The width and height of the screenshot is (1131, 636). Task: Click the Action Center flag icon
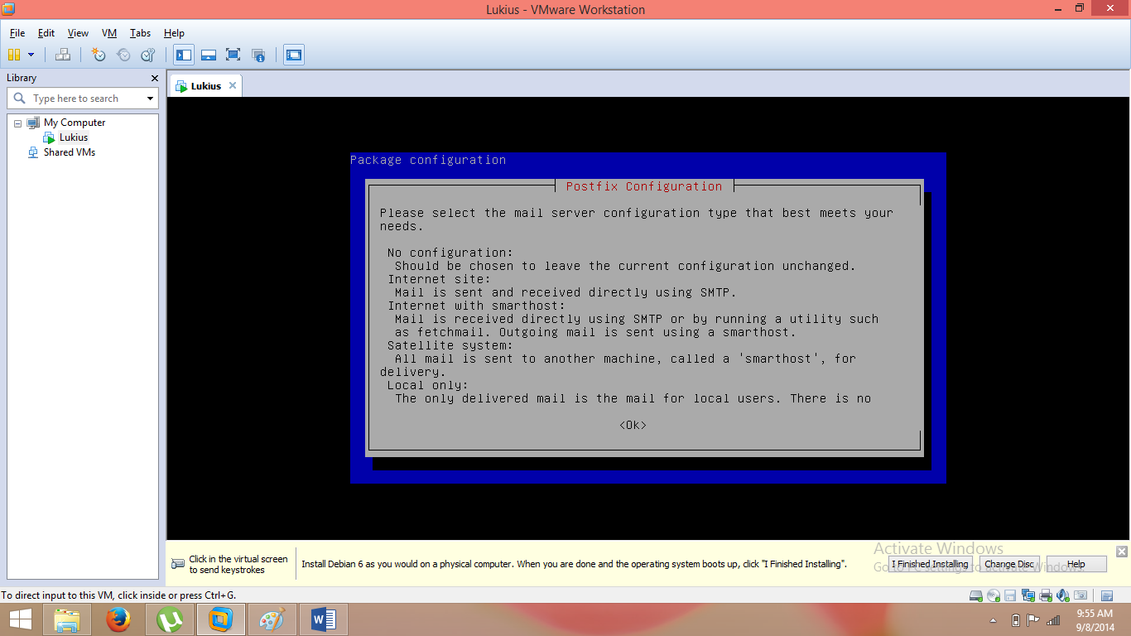coord(1033,620)
